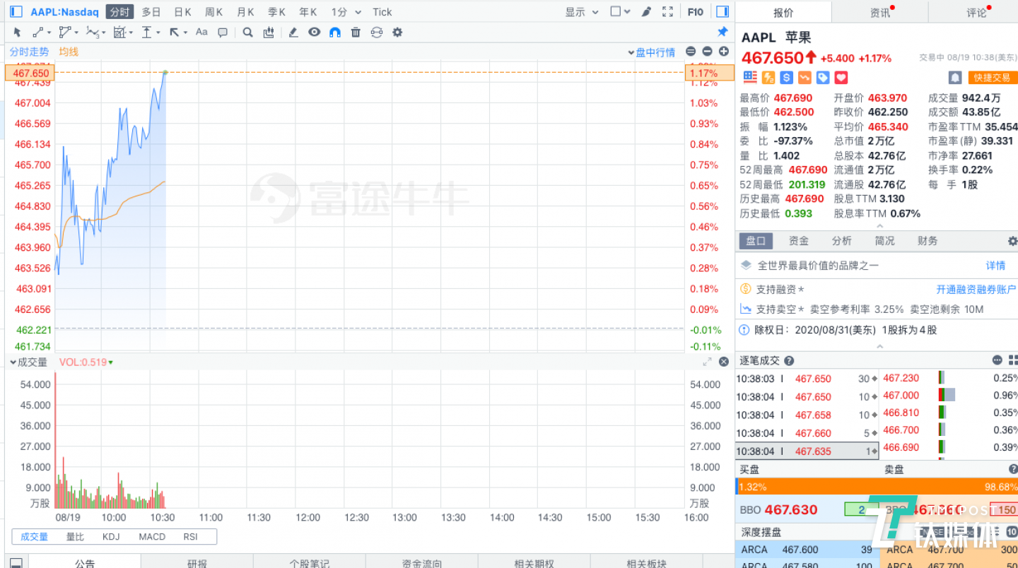Select the magnet snap tool
This screenshot has width=1018, height=568.
point(335,32)
